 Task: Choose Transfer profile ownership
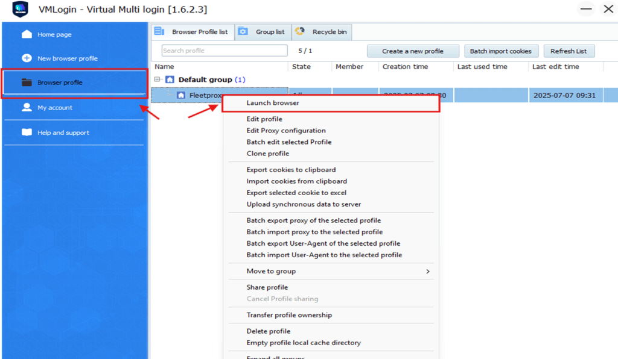289,315
